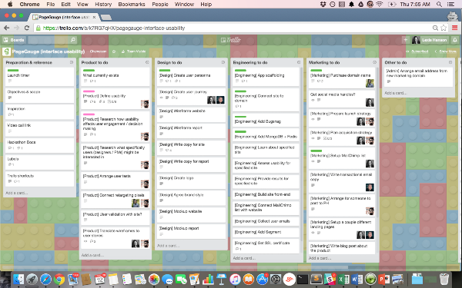Screen dimensions: 462x288
Task: Open the Boards menu button
Action: (14, 40)
